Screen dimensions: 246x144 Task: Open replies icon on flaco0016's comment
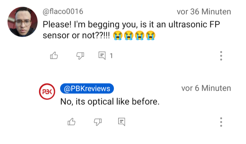(x=102, y=56)
